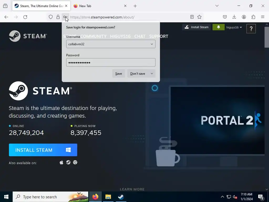
Task: Click the taskbar search box
Action: click(x=50, y=197)
